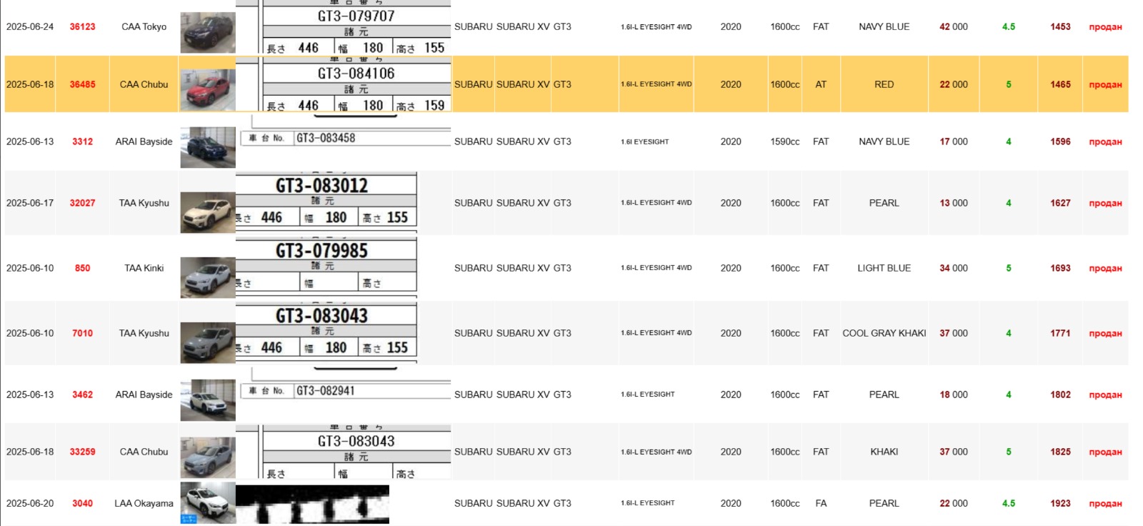The image size is (1143, 526).
Task: Select AT transmission cell in highlighted row
Action: coord(821,84)
